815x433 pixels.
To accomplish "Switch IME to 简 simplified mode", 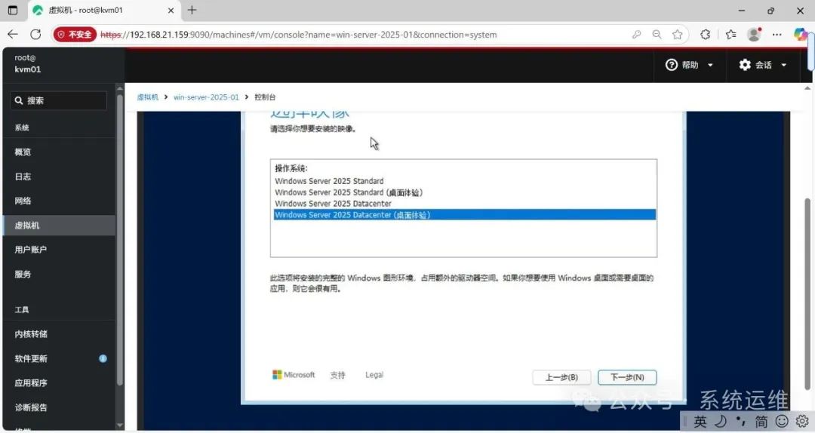I will click(761, 421).
